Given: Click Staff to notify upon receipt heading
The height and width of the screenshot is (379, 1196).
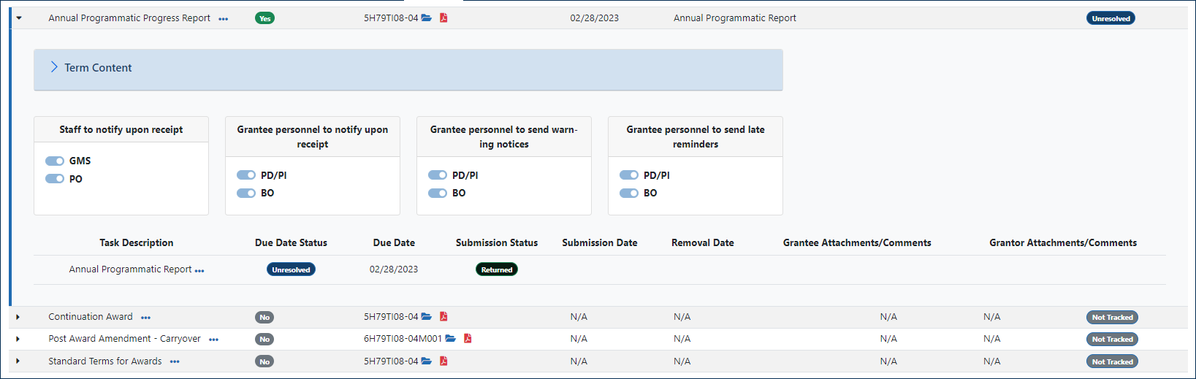Looking at the screenshot, I should click(121, 129).
